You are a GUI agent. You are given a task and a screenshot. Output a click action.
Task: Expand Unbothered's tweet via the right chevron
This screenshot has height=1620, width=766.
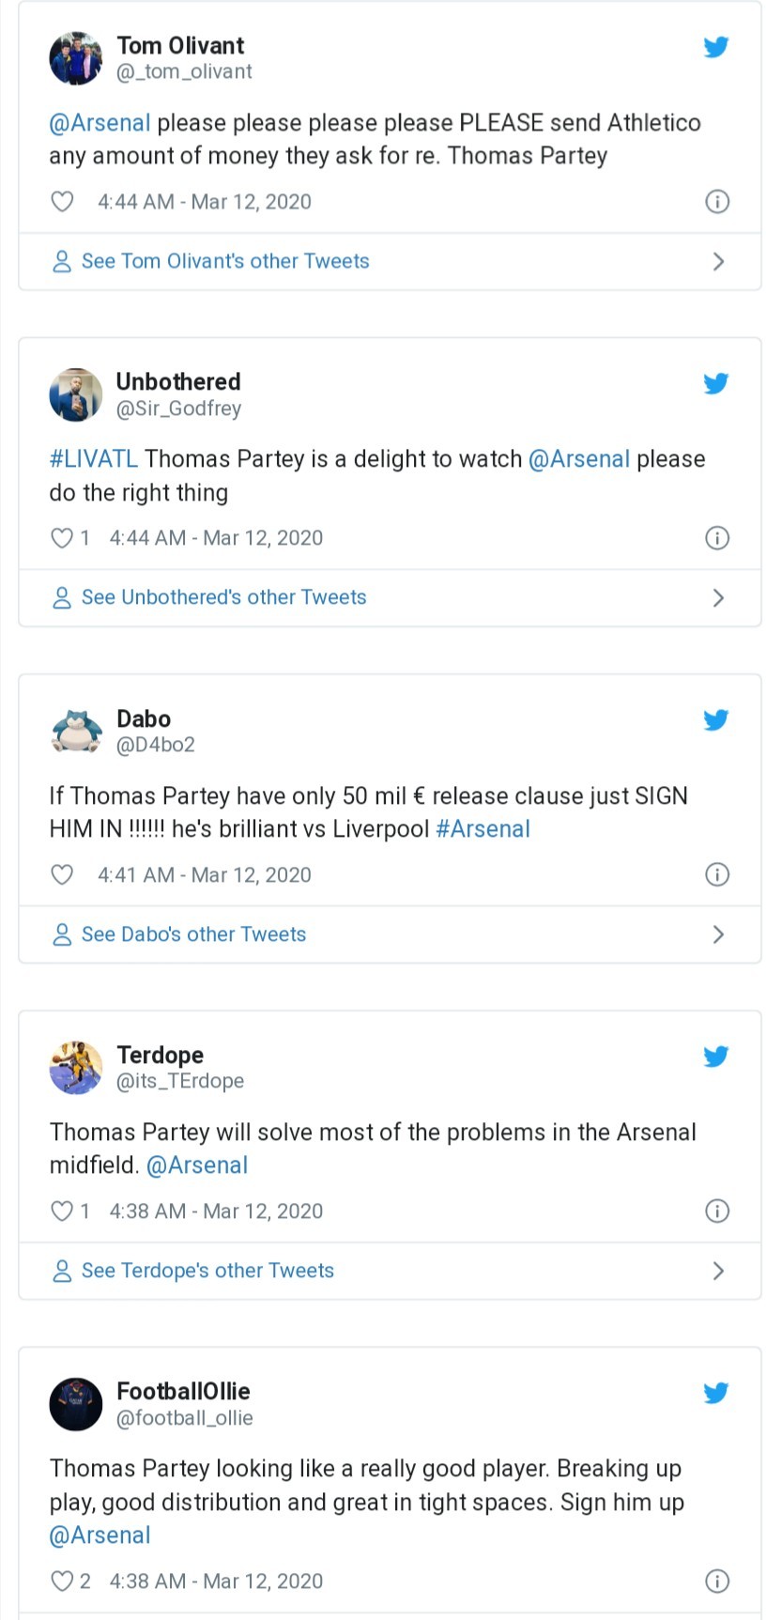pos(719,597)
